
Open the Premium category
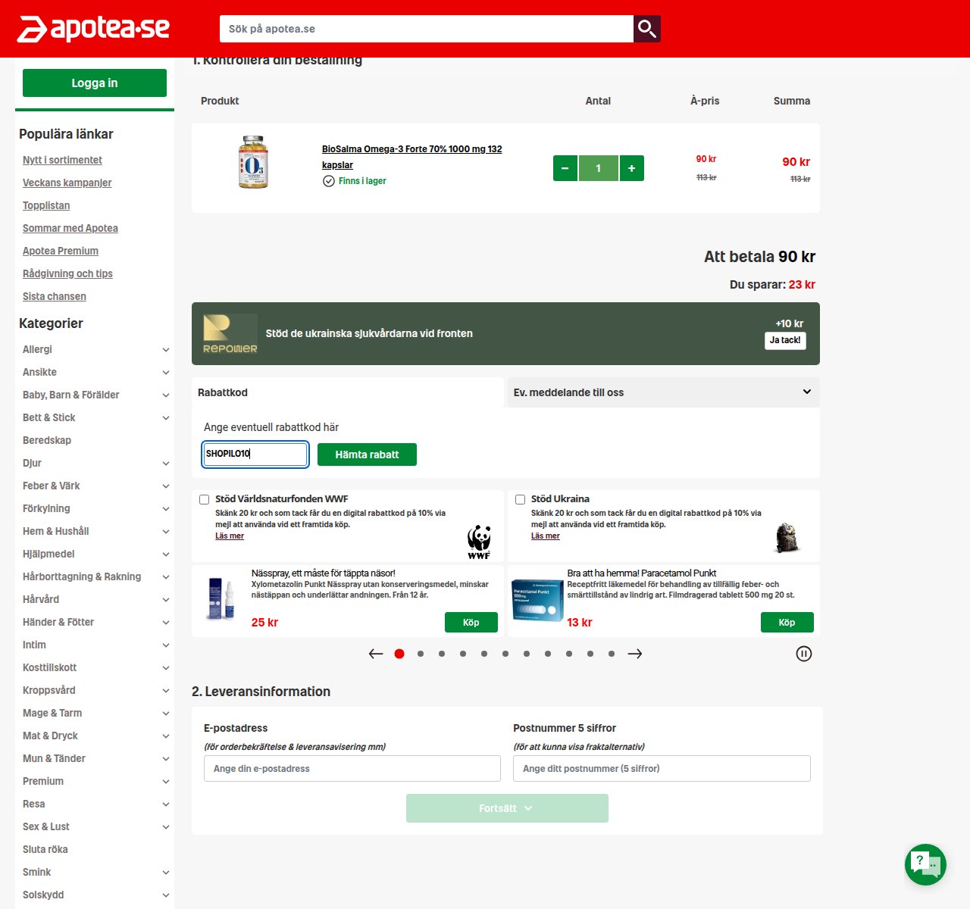(43, 781)
